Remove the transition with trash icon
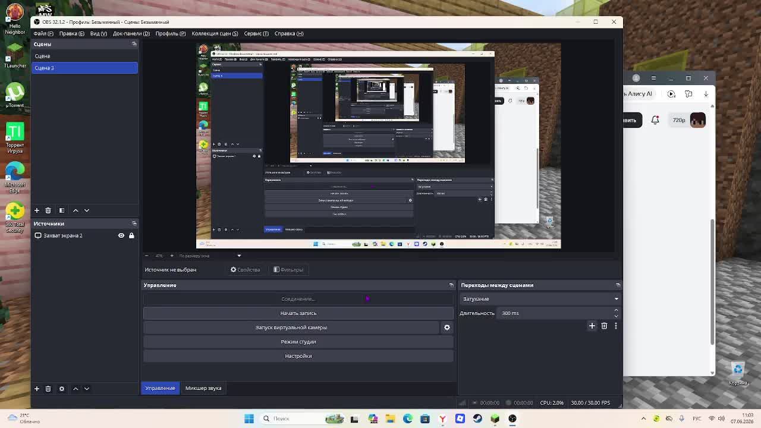The height and width of the screenshot is (428, 761). tap(604, 326)
